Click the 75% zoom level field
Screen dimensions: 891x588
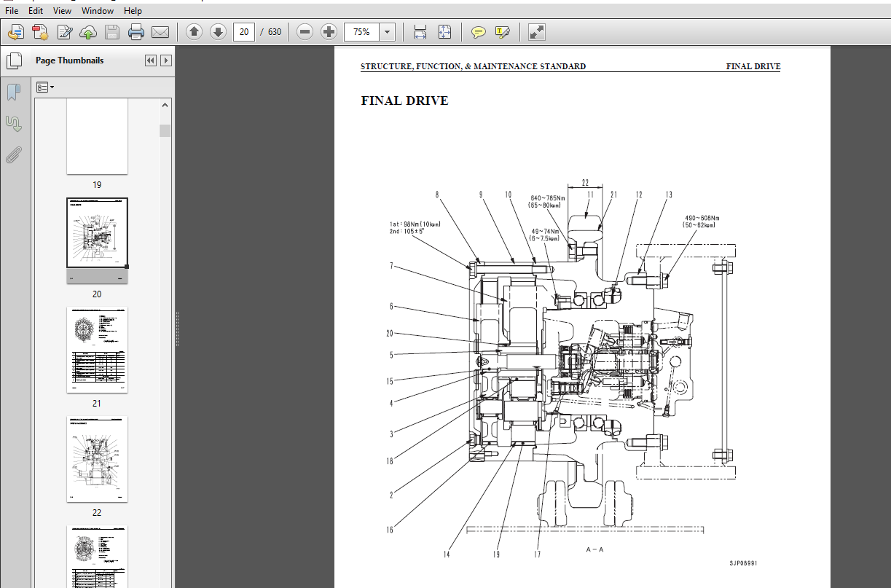coord(361,32)
